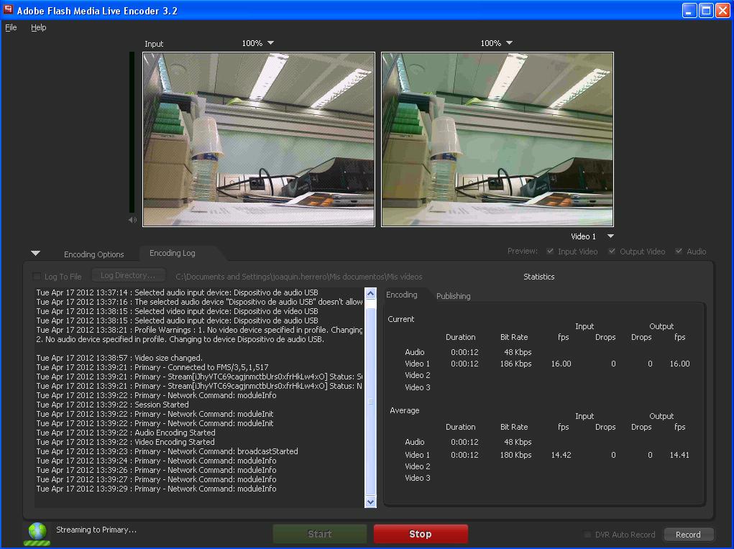
Task: Open the input preview 100% zoom dropdown
Action: click(x=258, y=43)
